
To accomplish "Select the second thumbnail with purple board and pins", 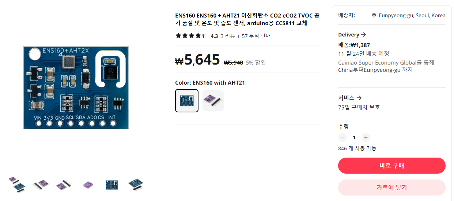I will point(41,184).
